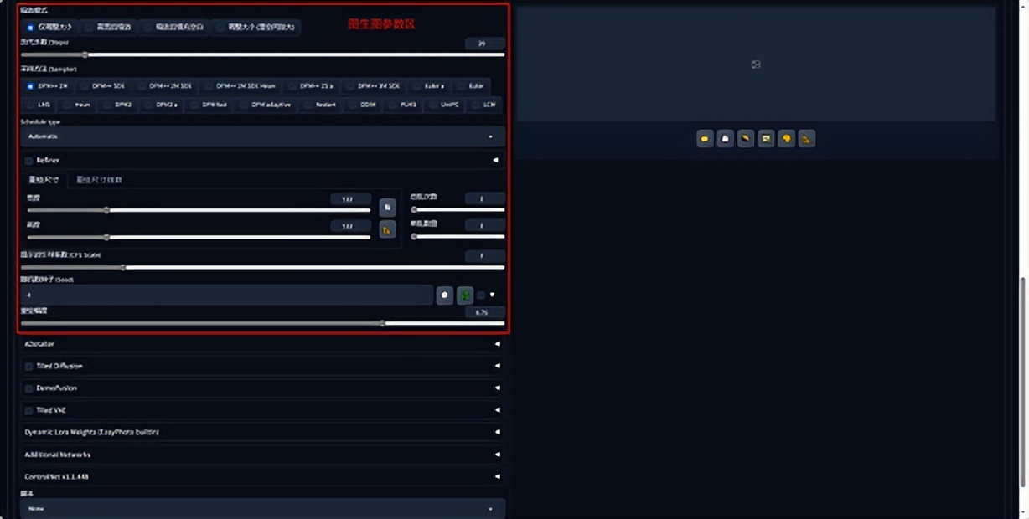Select the LCM sampler
1029x519 pixels.
tap(484, 105)
